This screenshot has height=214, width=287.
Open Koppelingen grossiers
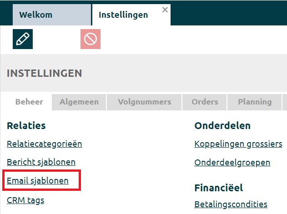click(238, 144)
